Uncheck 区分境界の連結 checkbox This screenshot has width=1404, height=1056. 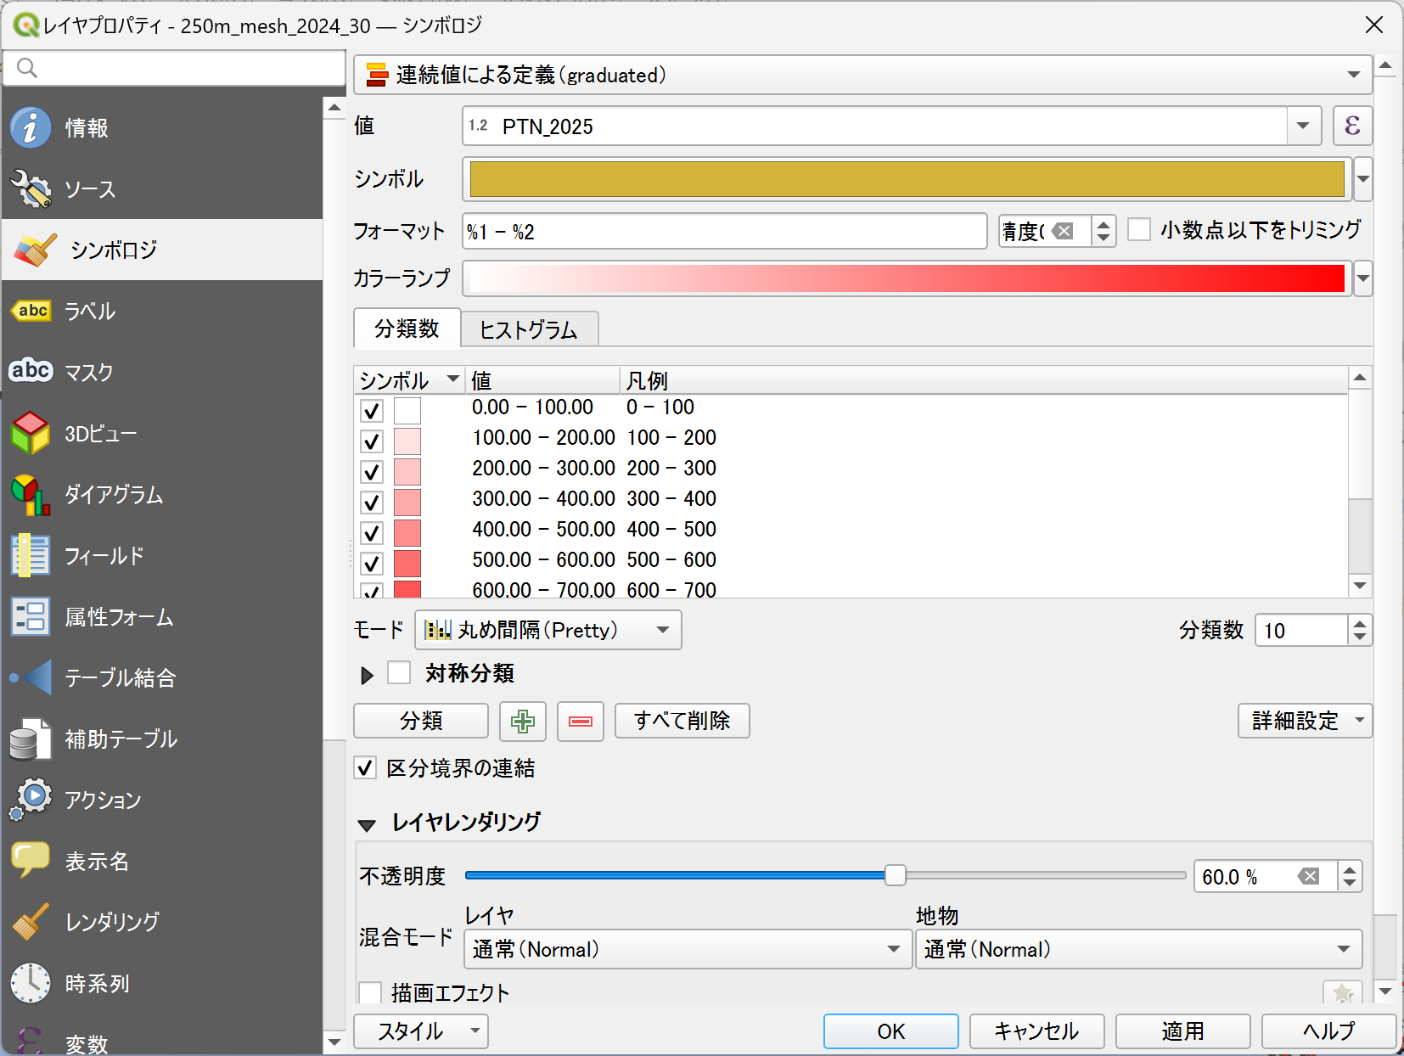[x=366, y=768]
